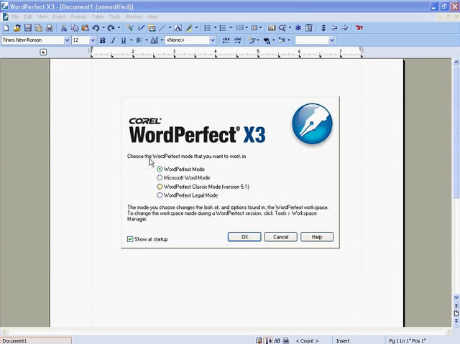460x344 pixels.
Task: Click the tab type selector on ruler
Action: [43, 52]
